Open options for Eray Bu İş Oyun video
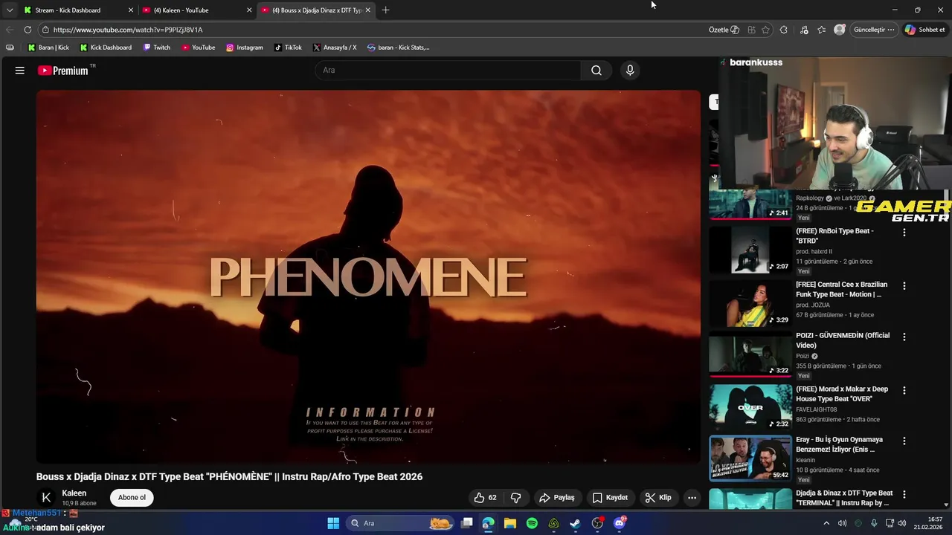Screen dimensions: 952x535 click(904, 441)
